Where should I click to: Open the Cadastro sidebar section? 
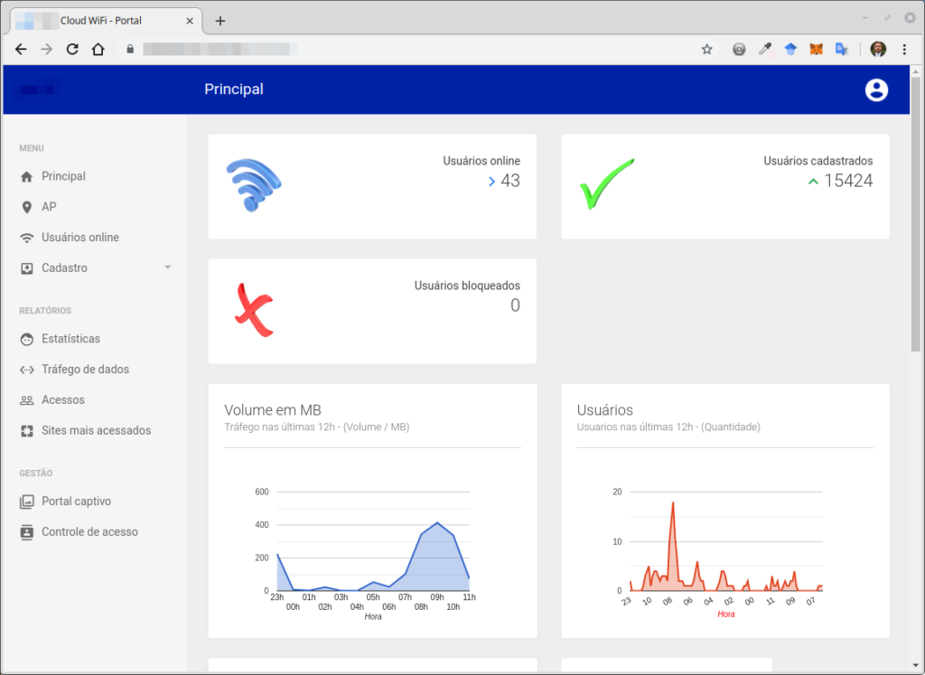click(64, 268)
